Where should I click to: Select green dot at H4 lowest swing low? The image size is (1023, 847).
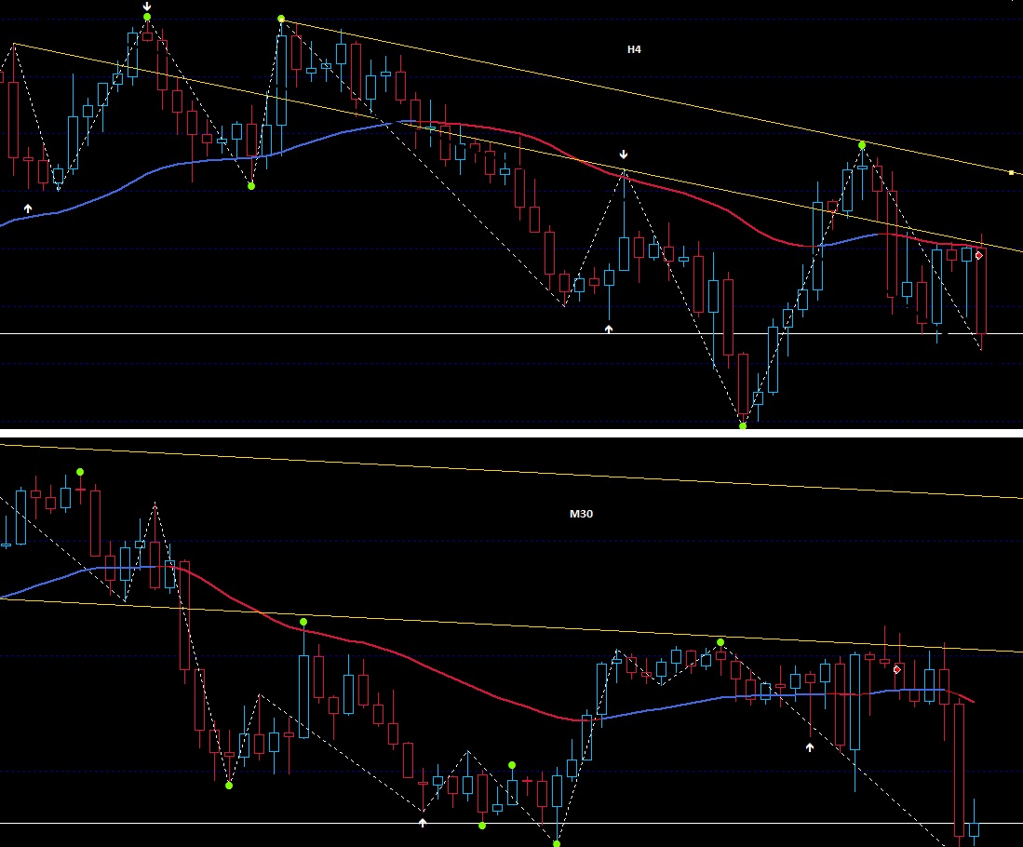pos(743,425)
